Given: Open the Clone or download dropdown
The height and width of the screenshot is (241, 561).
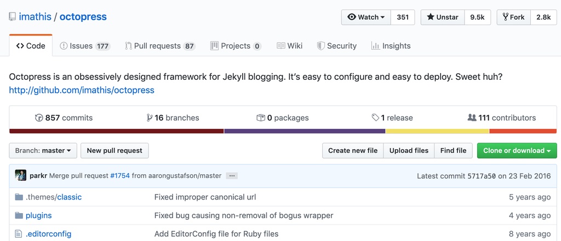Looking at the screenshot, I should tap(516, 151).
